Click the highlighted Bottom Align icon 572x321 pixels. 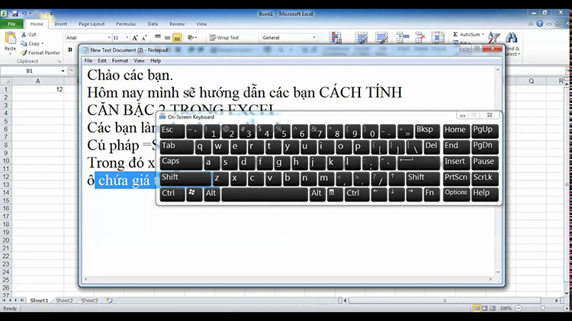[177, 37]
